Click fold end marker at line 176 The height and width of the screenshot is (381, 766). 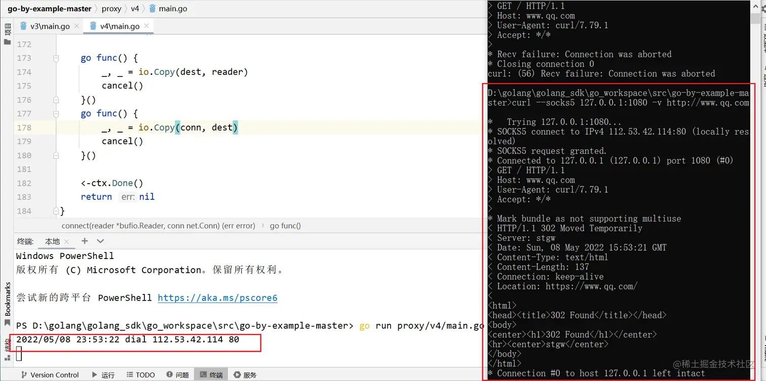coord(56,100)
